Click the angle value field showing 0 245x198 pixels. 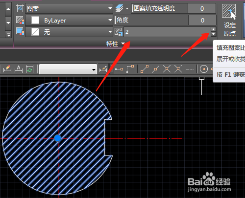(x=202, y=20)
